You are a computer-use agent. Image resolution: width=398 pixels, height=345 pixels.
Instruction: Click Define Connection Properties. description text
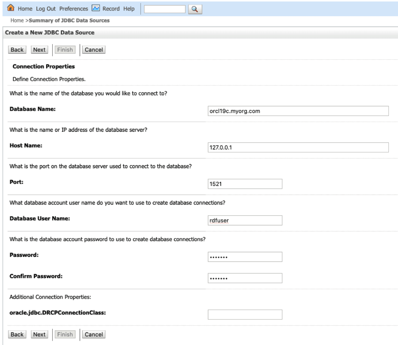pos(49,79)
